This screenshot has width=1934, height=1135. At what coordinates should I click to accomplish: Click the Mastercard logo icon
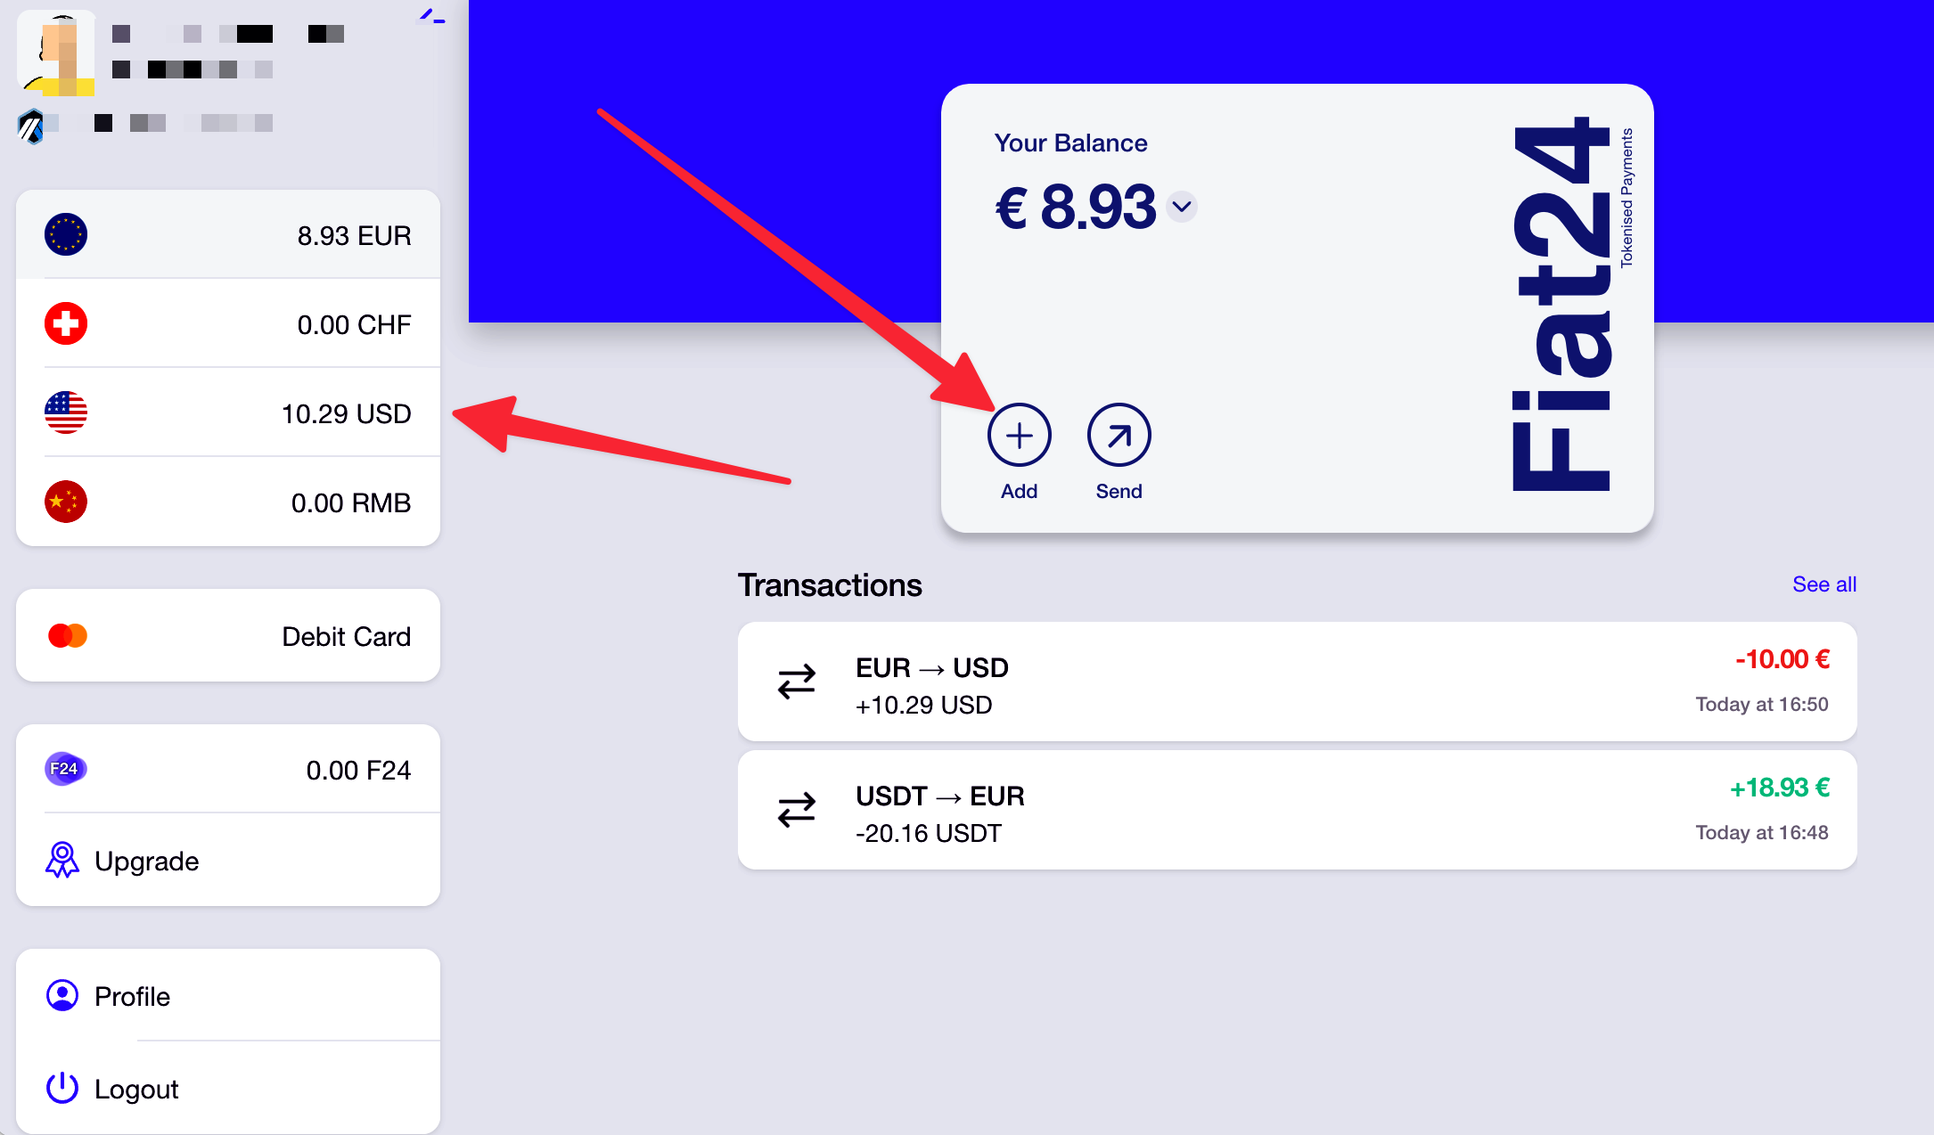pos(68,635)
